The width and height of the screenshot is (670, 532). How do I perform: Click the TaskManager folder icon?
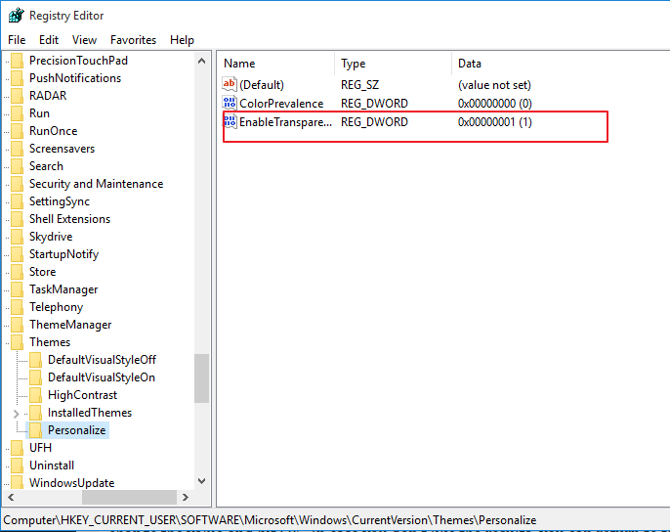coord(18,289)
